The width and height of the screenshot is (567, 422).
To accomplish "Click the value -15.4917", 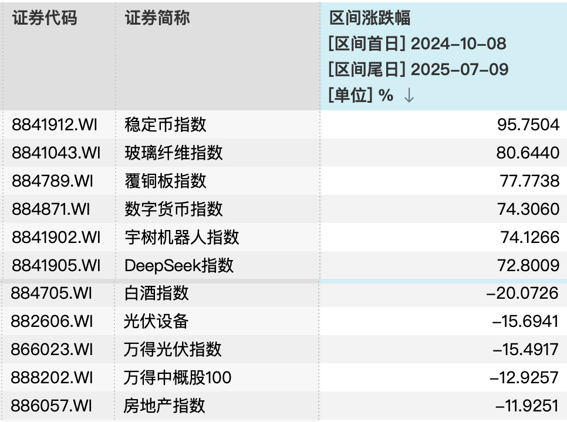I will (526, 349).
